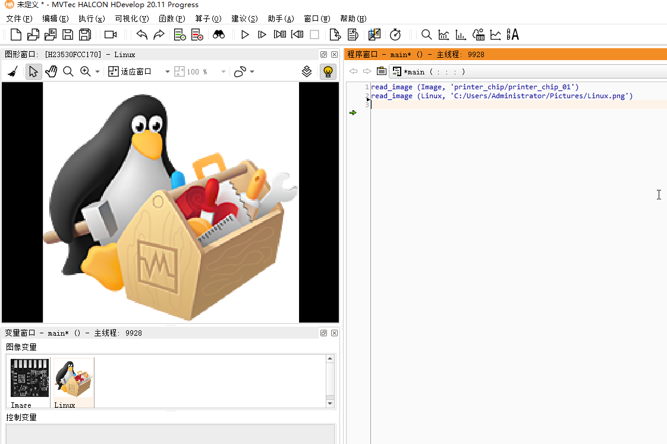Open the 助手(A) menu
This screenshot has width=667, height=444.
281,18
